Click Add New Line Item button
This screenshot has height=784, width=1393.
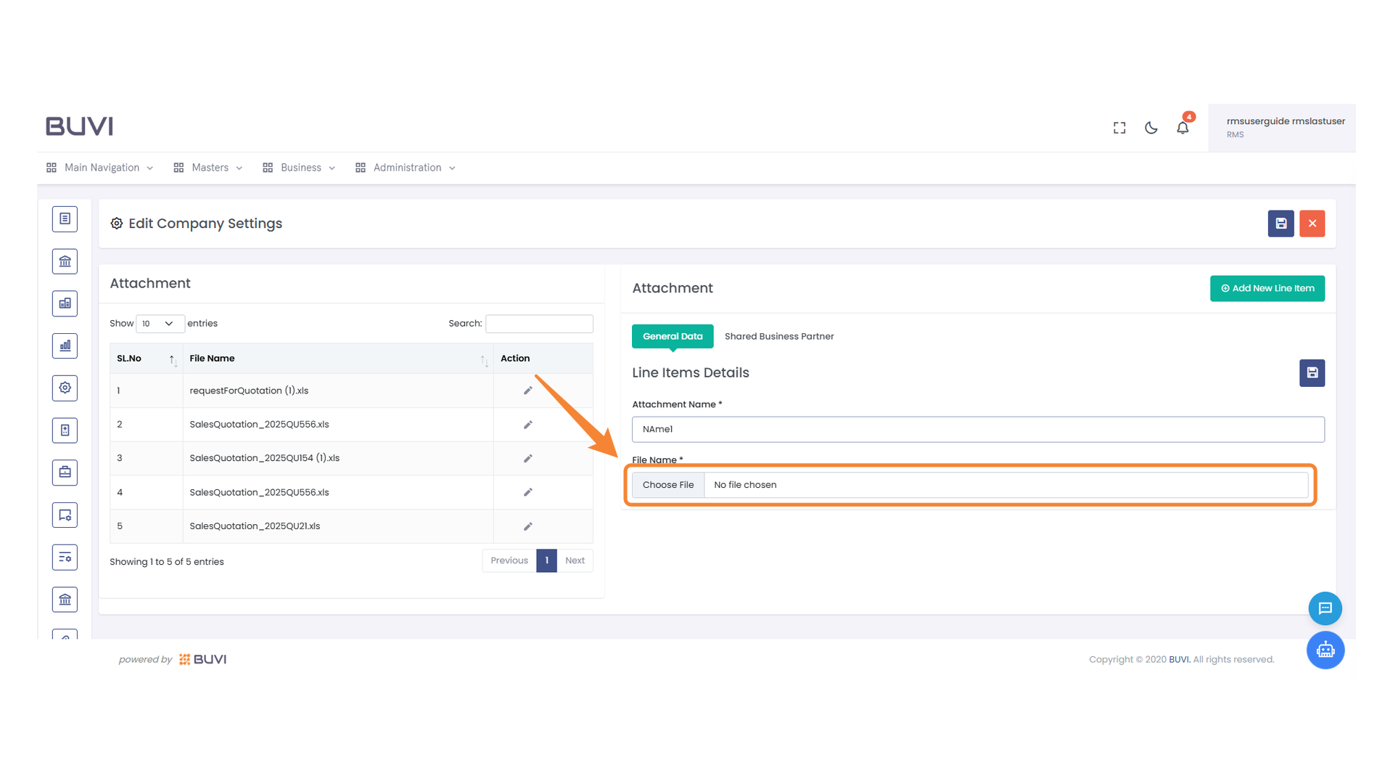(x=1267, y=288)
